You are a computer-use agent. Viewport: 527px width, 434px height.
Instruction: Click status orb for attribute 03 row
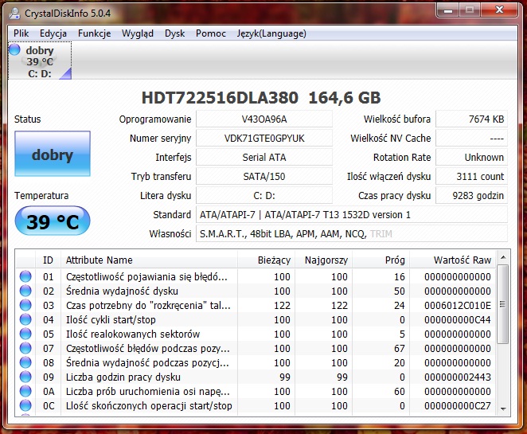pyautogui.click(x=25, y=305)
